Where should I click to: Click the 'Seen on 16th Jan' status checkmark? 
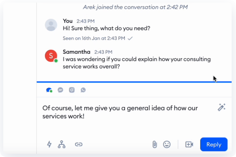click(130, 38)
